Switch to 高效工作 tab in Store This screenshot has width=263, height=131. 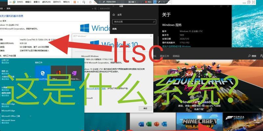coord(164,56)
